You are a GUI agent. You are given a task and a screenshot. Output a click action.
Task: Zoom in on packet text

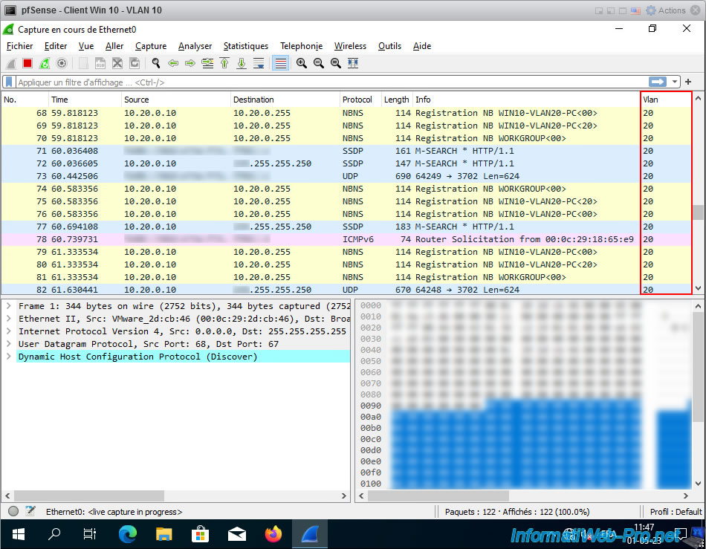(302, 64)
